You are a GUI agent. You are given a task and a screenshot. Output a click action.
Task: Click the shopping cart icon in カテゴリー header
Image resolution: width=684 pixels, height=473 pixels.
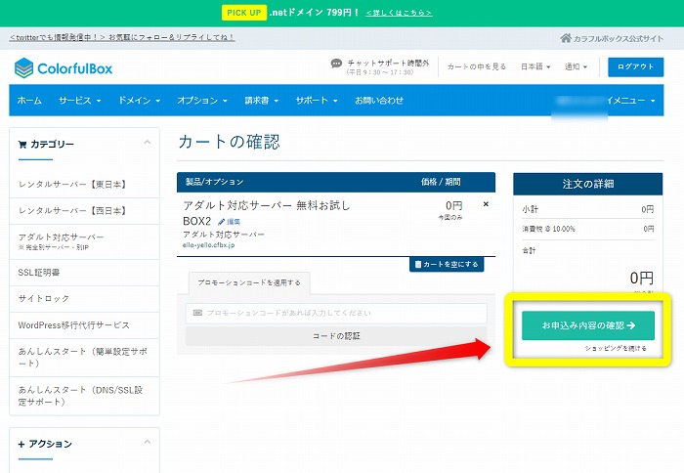pyautogui.click(x=22, y=144)
